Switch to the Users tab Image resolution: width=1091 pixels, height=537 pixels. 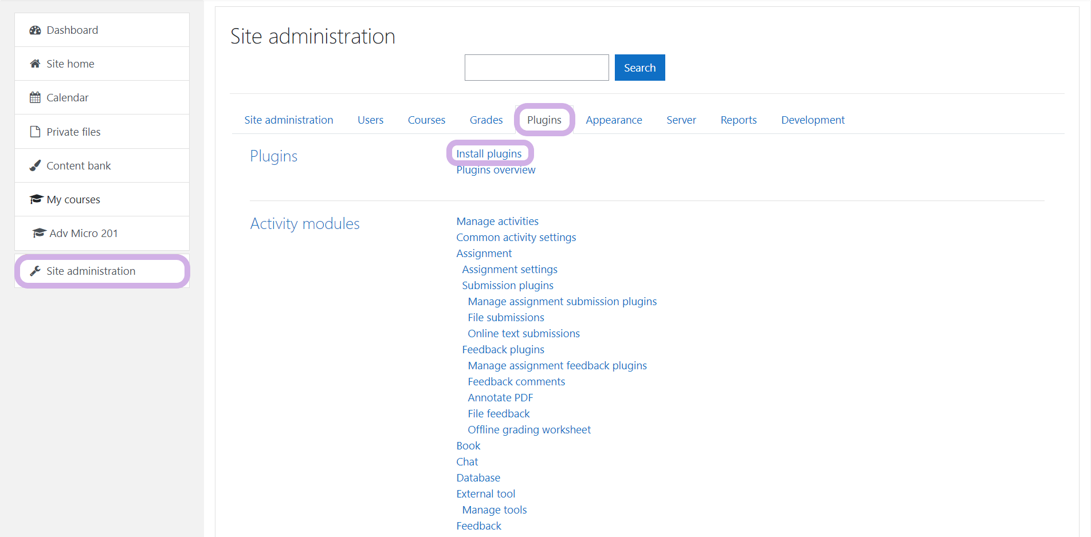coord(370,120)
